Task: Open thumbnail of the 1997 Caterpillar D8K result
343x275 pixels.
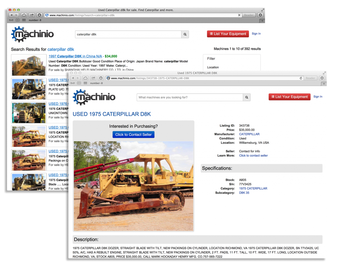Action: [29, 65]
